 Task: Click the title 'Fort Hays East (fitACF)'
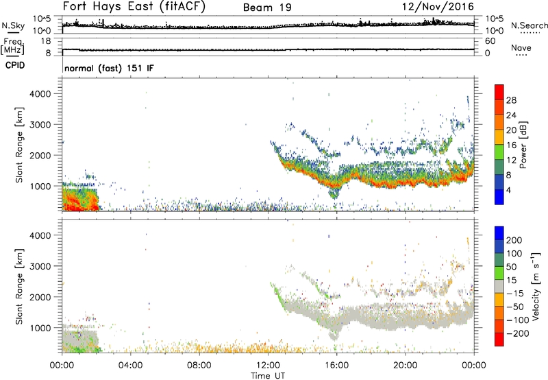click(x=134, y=6)
